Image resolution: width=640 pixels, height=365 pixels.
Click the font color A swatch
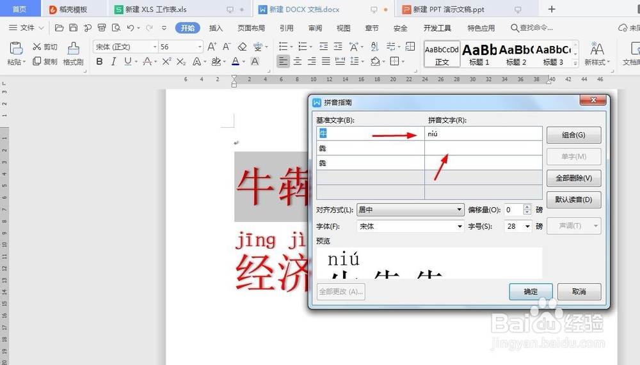[236, 61]
